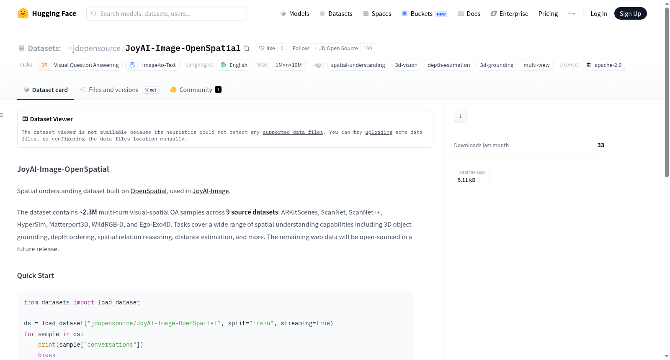View the Pricing page
Image resolution: width=670 pixels, height=360 pixels.
548,13
